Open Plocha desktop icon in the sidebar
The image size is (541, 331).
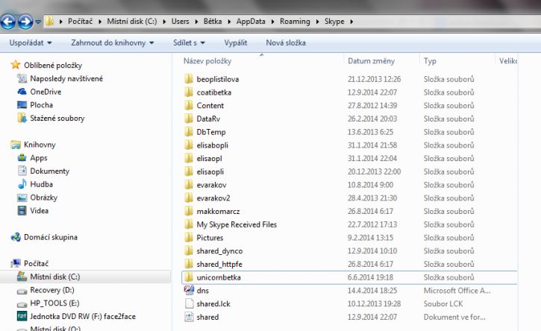(x=22, y=104)
